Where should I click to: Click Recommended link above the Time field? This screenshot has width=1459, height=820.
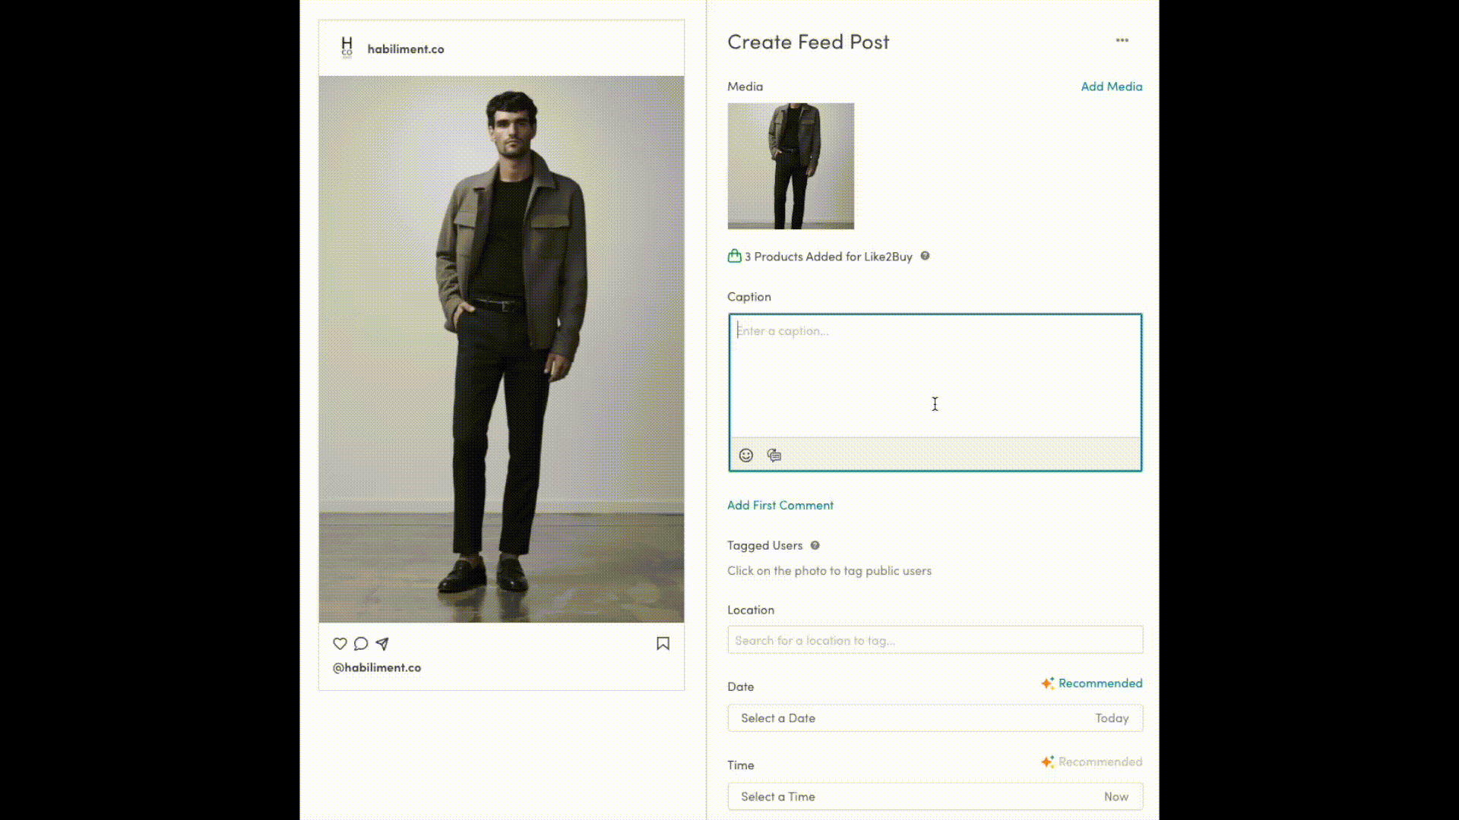[x=1099, y=762]
